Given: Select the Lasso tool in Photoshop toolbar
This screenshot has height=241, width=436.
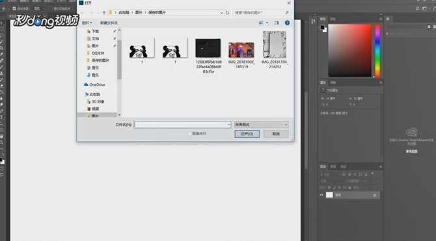Looking at the screenshot, I should [x=2, y=36].
